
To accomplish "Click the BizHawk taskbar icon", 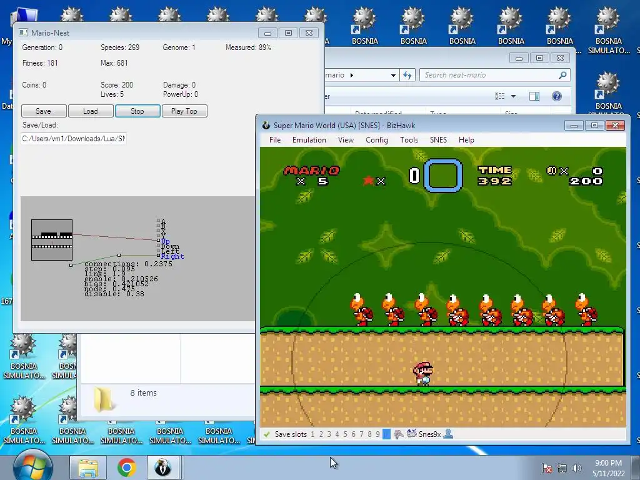I will (163, 467).
